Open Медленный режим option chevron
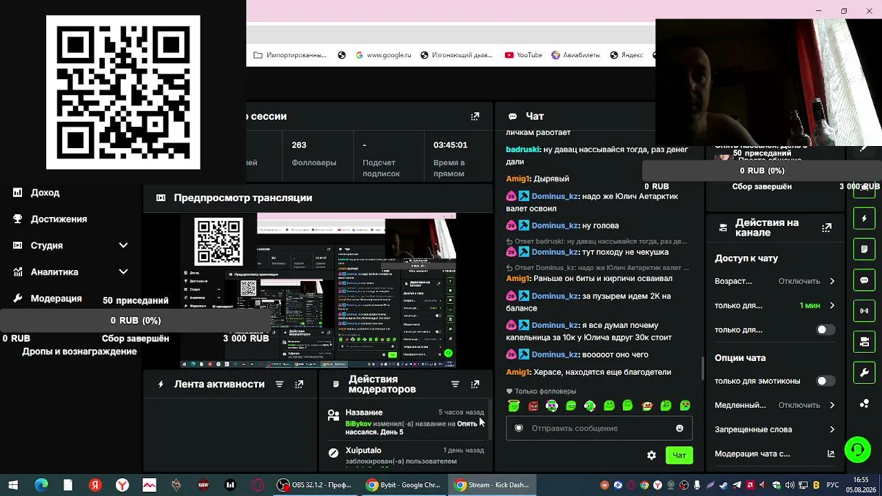The height and width of the screenshot is (496, 882). point(832,405)
